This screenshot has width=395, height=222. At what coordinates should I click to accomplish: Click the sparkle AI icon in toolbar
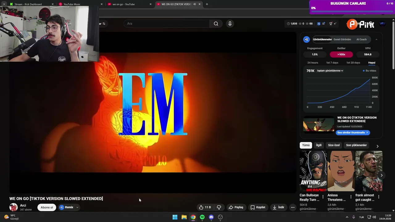pos(335,24)
